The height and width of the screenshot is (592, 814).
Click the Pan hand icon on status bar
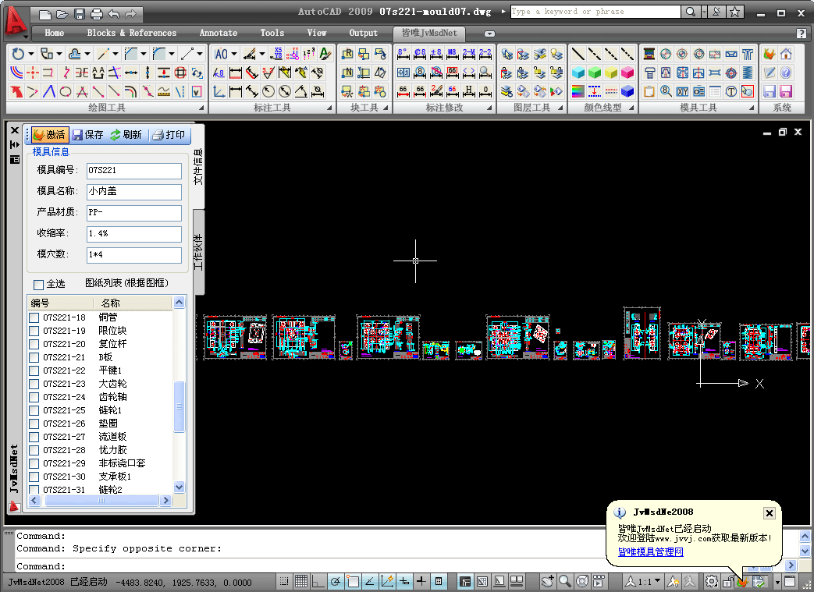point(546,581)
